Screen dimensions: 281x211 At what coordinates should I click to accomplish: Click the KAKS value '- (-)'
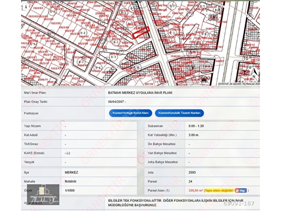tap(67, 153)
